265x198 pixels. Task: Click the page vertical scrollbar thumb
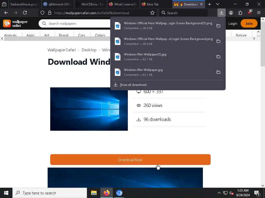pos(263,44)
